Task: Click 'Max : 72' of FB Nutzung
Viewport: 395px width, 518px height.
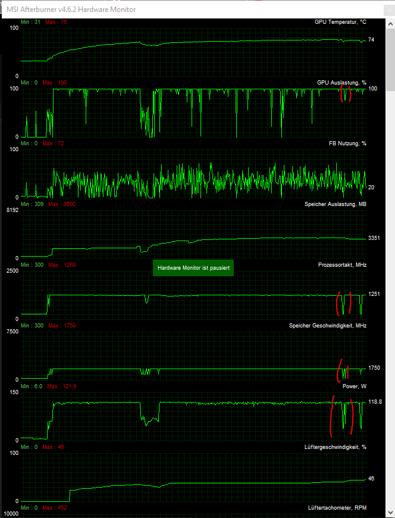Action: click(x=53, y=143)
